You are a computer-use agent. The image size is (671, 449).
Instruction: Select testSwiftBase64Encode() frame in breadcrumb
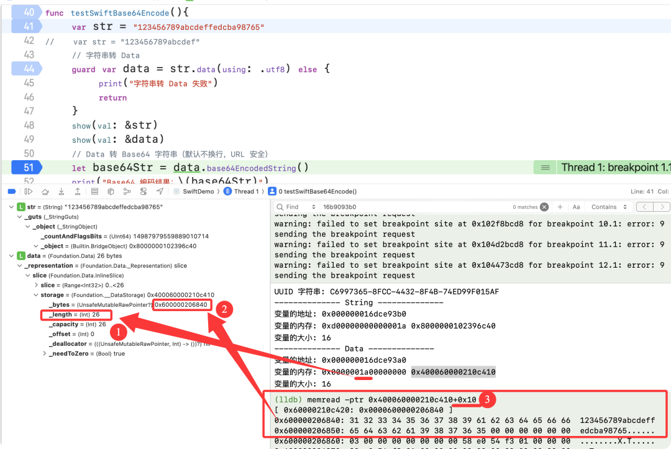tap(313, 191)
